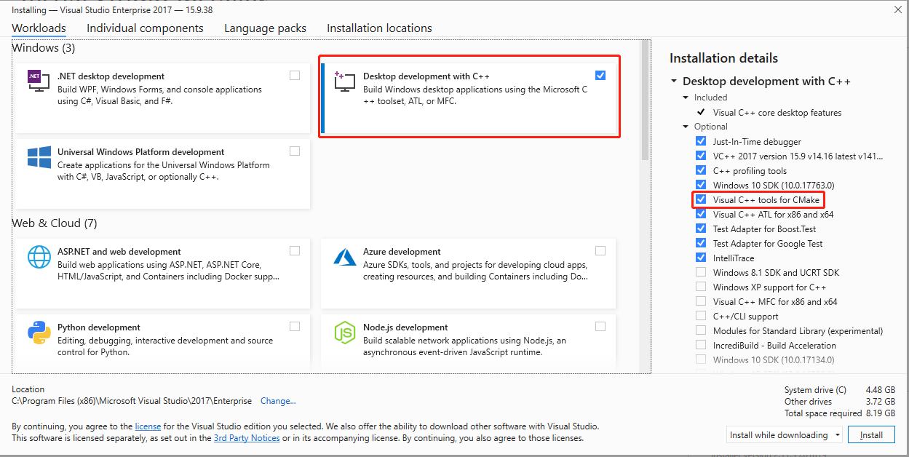Click the Install button
Screen dimensions: 909x457
point(871,434)
